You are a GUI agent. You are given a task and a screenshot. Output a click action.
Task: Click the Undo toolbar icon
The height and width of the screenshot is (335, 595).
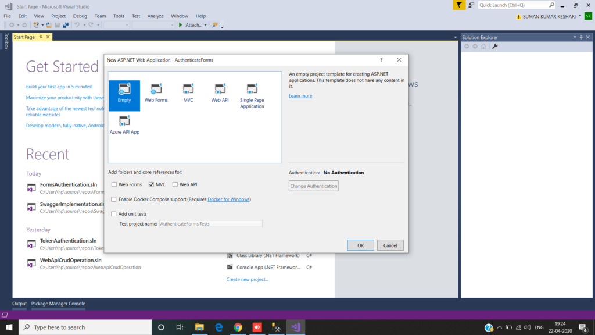click(x=77, y=25)
